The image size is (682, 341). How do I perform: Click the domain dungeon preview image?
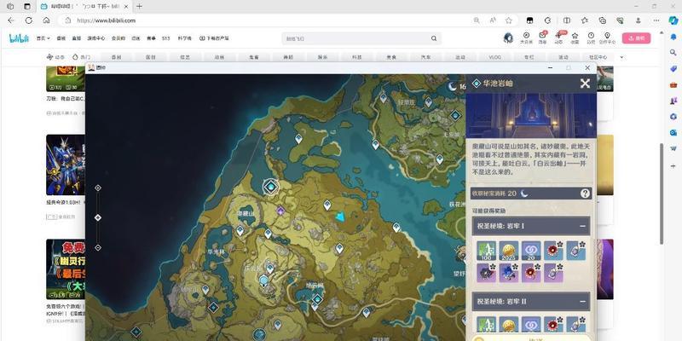(530, 115)
